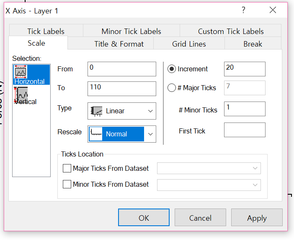Click the OK button
The height and width of the screenshot is (240, 294).
[144, 218]
